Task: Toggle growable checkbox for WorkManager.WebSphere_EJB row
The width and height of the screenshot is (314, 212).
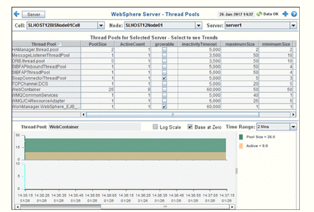Action: tap(165, 107)
